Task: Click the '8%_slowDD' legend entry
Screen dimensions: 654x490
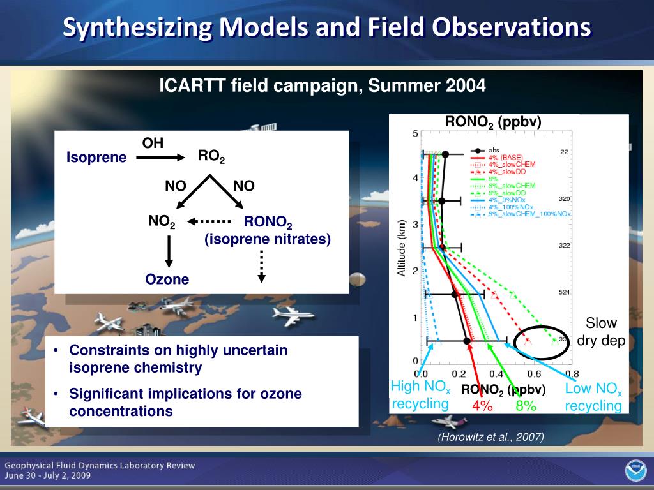Action: (x=498, y=193)
